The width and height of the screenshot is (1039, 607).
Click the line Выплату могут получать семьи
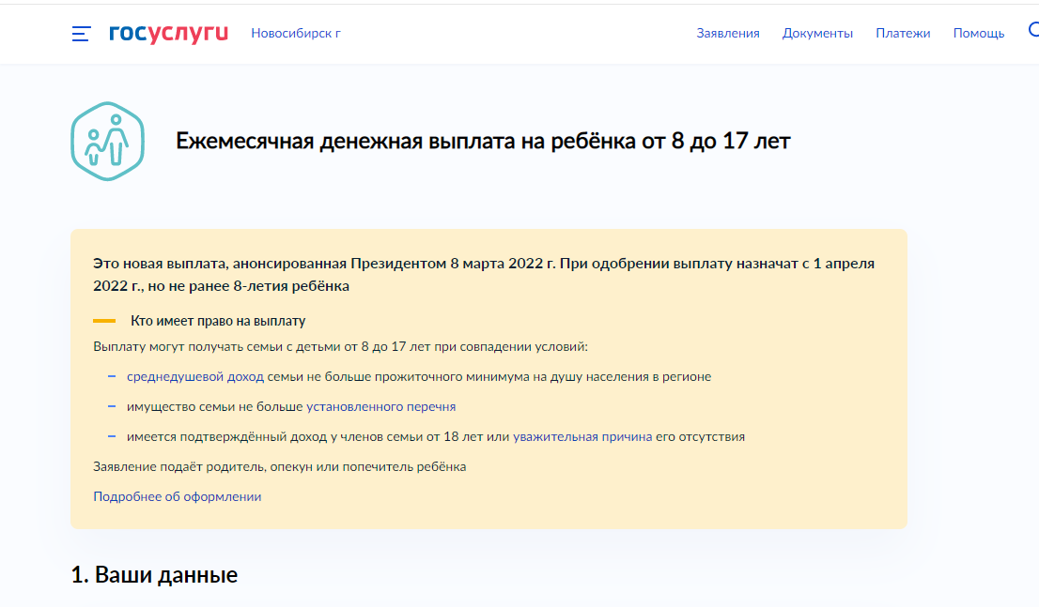(x=339, y=347)
